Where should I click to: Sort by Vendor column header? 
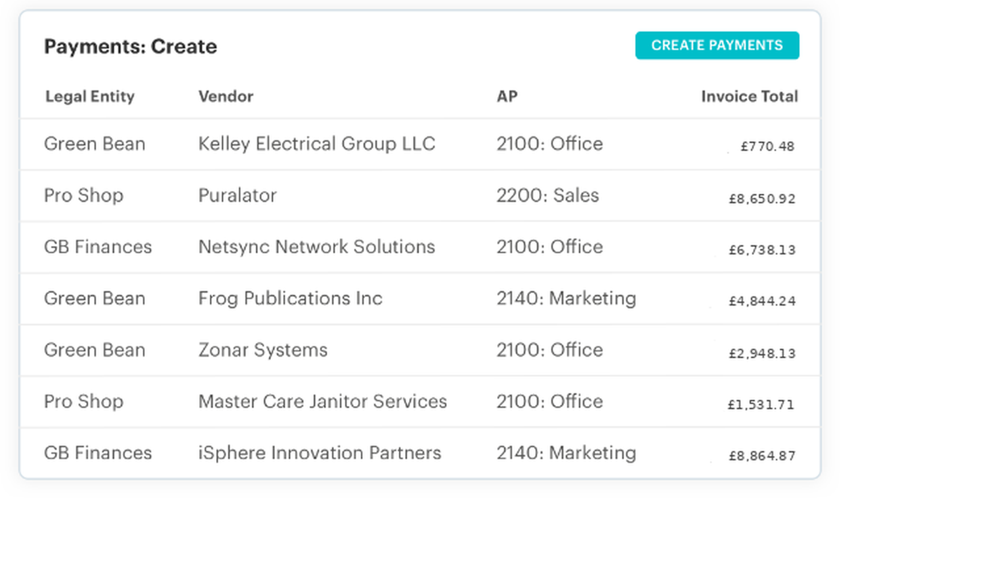pos(226,96)
